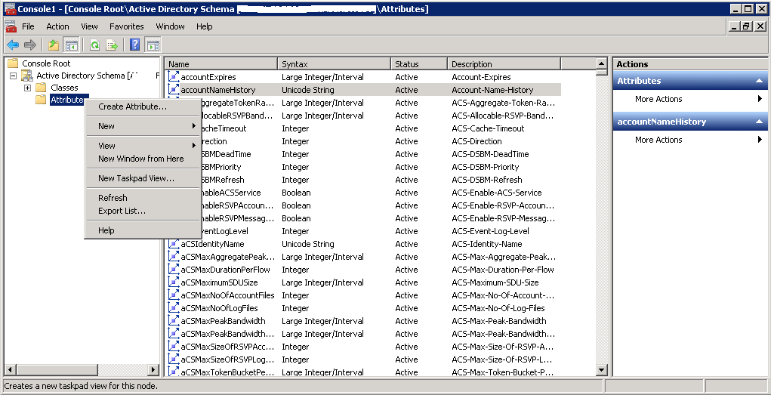Choose Refresh in the context menu
This screenshot has width=771, height=395.
[143, 198]
